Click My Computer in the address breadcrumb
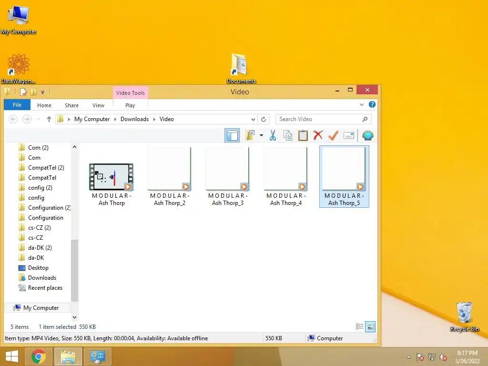This screenshot has width=488, height=366. click(x=92, y=119)
